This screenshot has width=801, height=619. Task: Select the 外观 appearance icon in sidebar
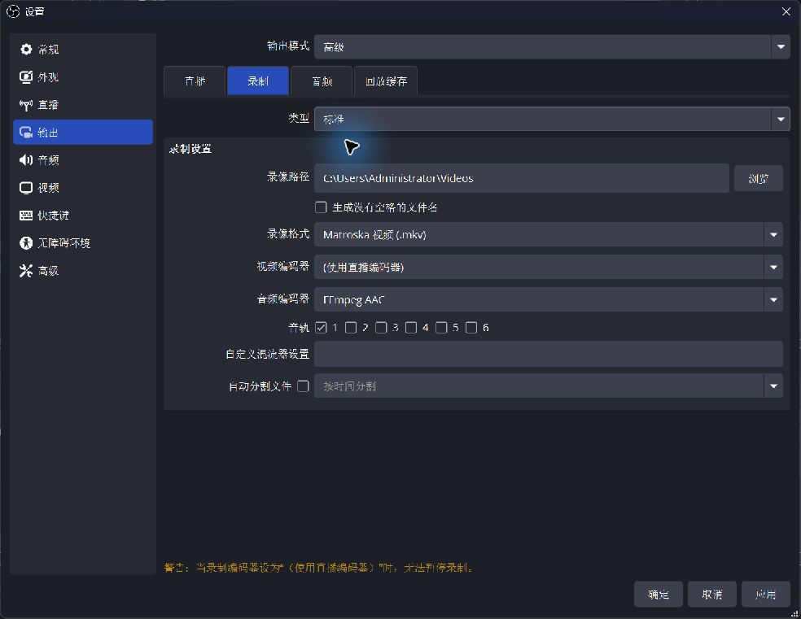(26, 77)
